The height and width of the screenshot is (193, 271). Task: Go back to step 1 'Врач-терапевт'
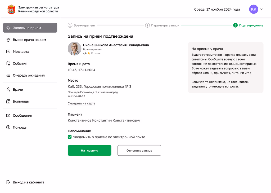tap(82, 25)
